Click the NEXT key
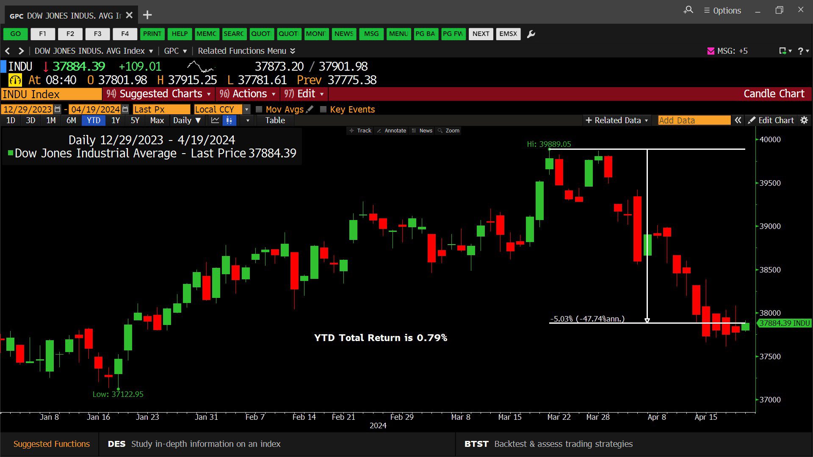This screenshot has height=457, width=813. (481, 34)
